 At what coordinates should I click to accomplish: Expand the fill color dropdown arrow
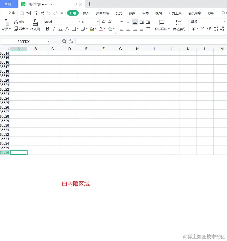pyautogui.click(x=96, y=29)
